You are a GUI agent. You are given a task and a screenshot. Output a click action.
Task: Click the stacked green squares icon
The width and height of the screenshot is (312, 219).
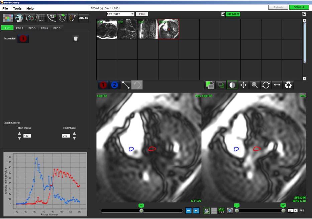click(x=221, y=85)
